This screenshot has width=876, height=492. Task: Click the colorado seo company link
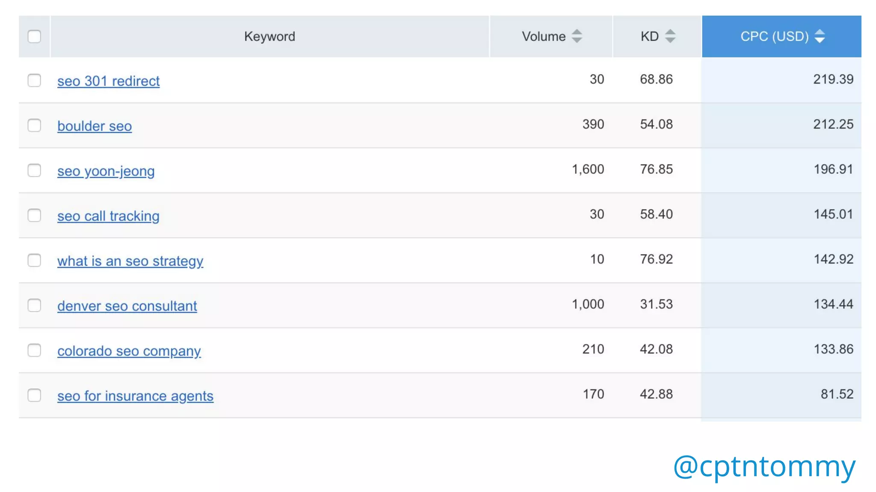(129, 351)
